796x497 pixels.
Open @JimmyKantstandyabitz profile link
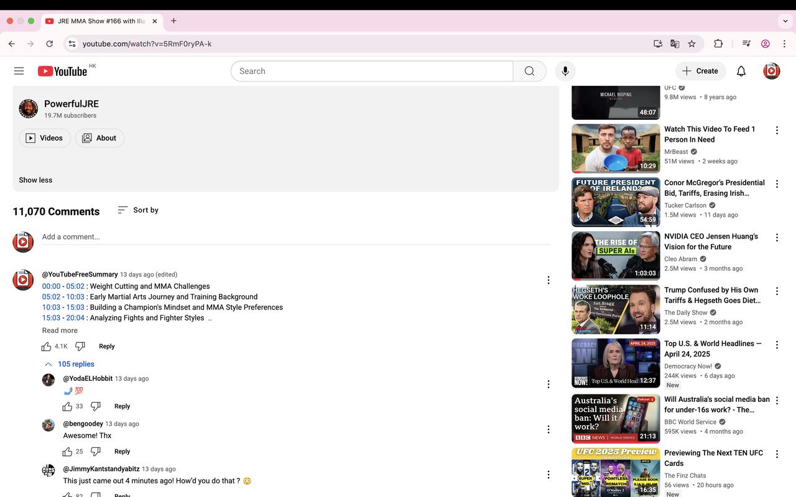pos(101,469)
